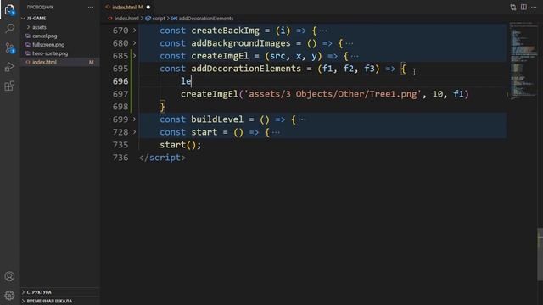The width and height of the screenshot is (543, 305).
Task: Click hero-sprite.png file icon
Action: 28,53
